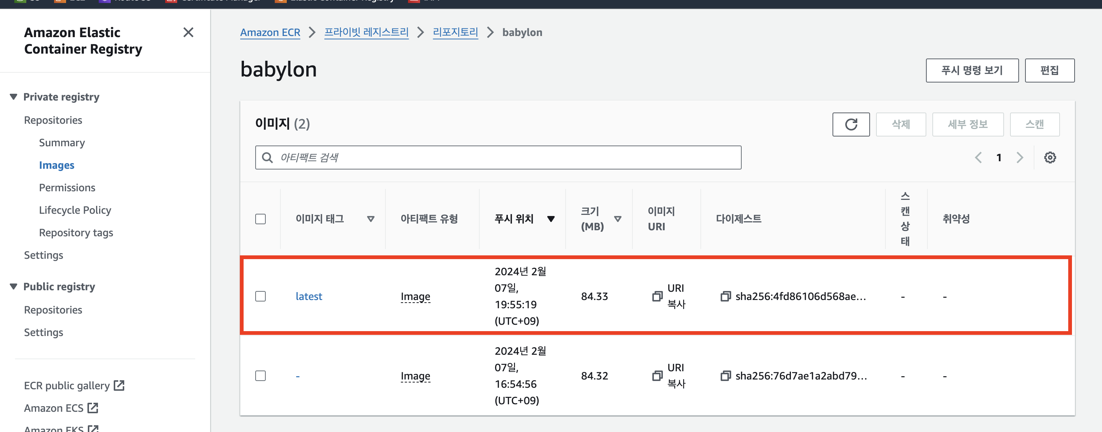Open Settings under Public registry
The image size is (1102, 432).
tap(44, 333)
